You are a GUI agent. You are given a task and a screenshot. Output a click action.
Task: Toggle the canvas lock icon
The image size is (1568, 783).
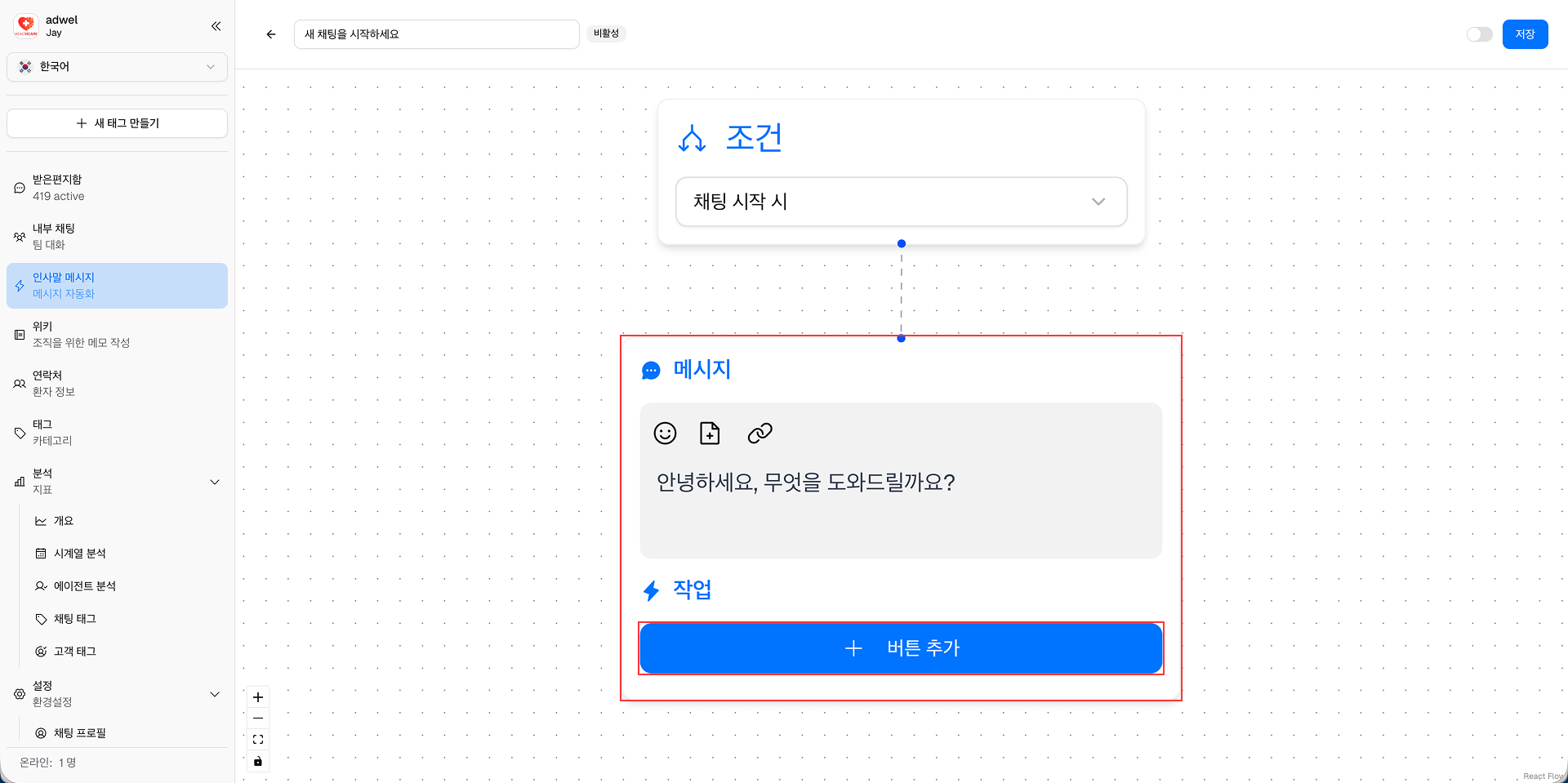tap(258, 761)
